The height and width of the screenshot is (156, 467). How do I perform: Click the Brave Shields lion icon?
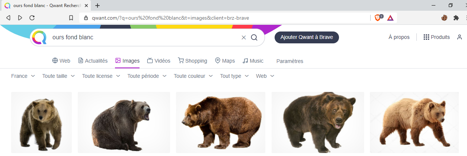pos(378,18)
